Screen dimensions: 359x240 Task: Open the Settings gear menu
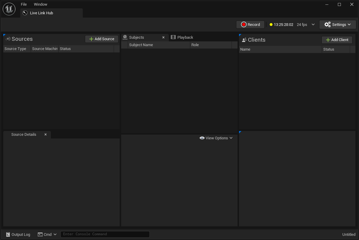coord(338,25)
